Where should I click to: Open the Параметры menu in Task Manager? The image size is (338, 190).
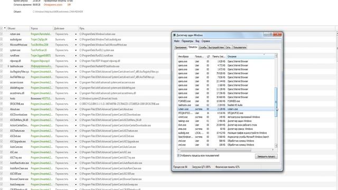187,41
